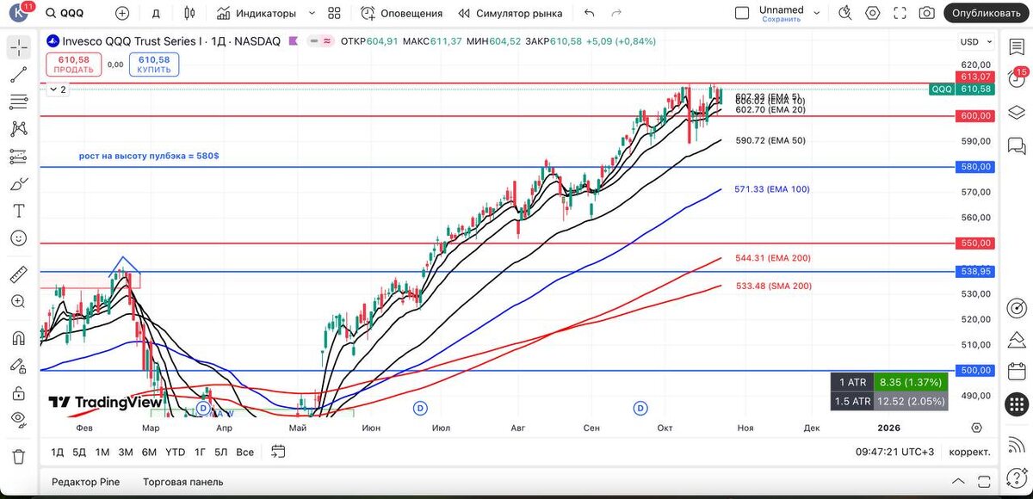Toggle magnet mode for drawings
This screenshot has width=1033, height=499.
pyautogui.click(x=18, y=338)
